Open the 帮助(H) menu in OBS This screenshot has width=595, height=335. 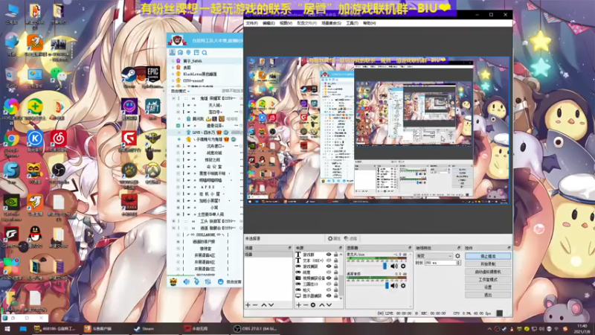[x=369, y=23]
